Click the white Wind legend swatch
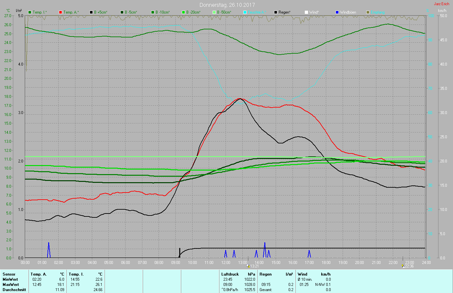Image resolution: width=453 pixels, height=293 pixels. coord(306,12)
